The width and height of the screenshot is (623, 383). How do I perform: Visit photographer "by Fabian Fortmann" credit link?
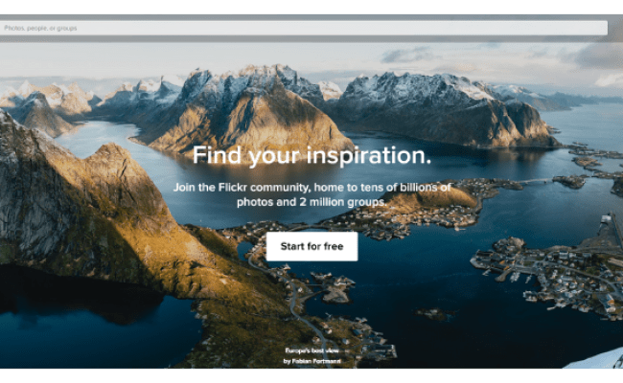click(311, 361)
